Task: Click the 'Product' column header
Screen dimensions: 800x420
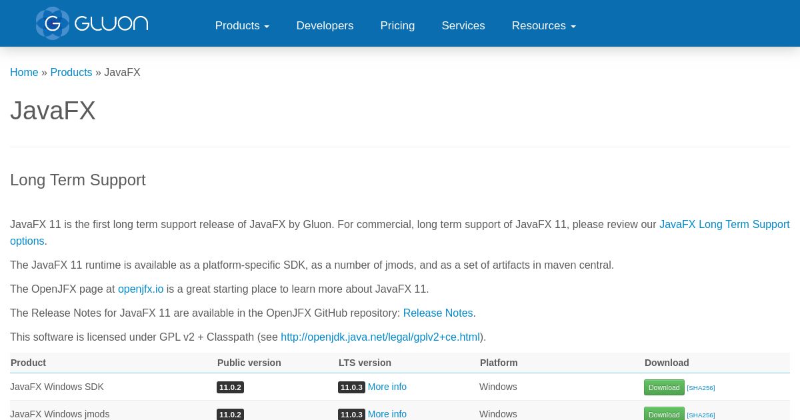Action: pyautogui.click(x=29, y=363)
